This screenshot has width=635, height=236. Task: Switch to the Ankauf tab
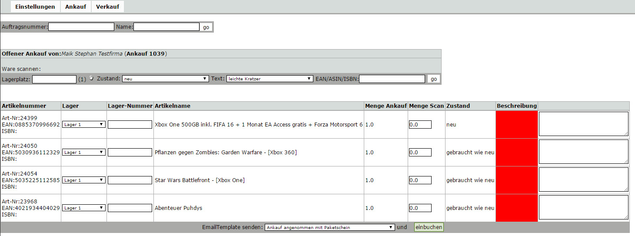pyautogui.click(x=76, y=7)
